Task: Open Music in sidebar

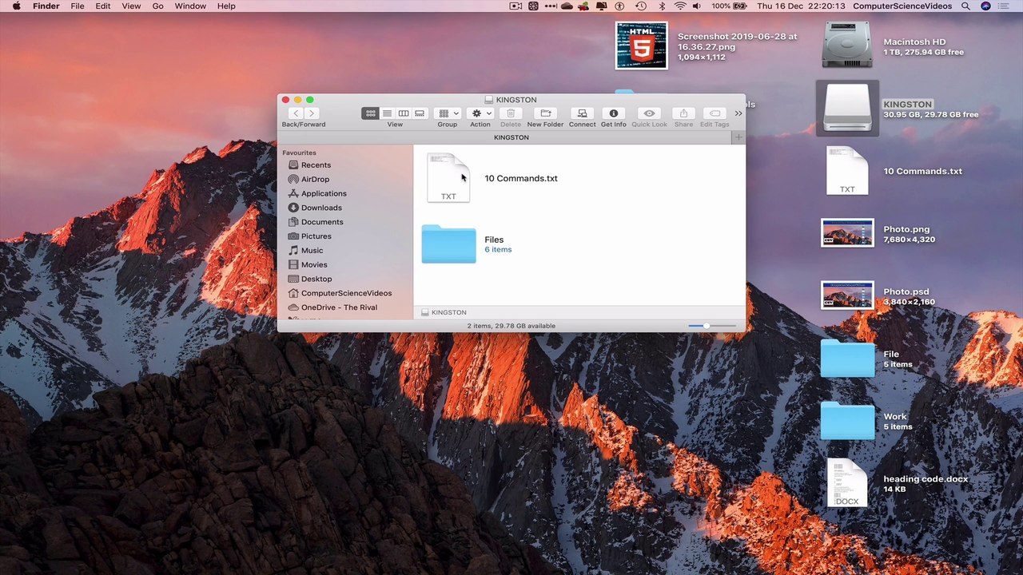Action: [x=312, y=251]
